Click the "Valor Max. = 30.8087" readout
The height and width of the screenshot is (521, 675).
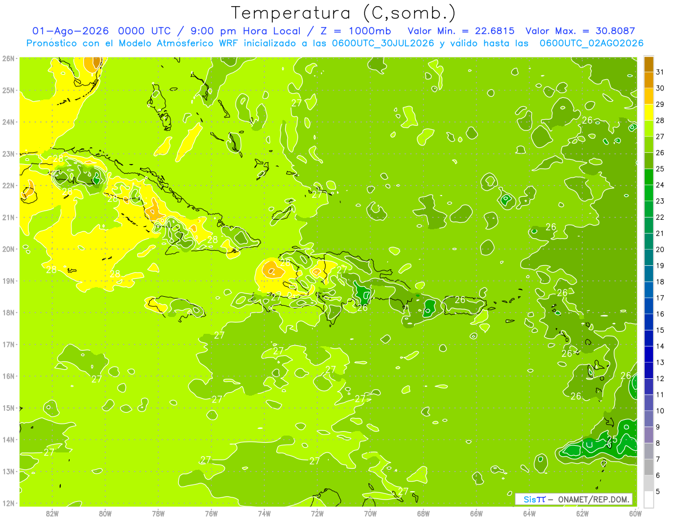pos(580,31)
